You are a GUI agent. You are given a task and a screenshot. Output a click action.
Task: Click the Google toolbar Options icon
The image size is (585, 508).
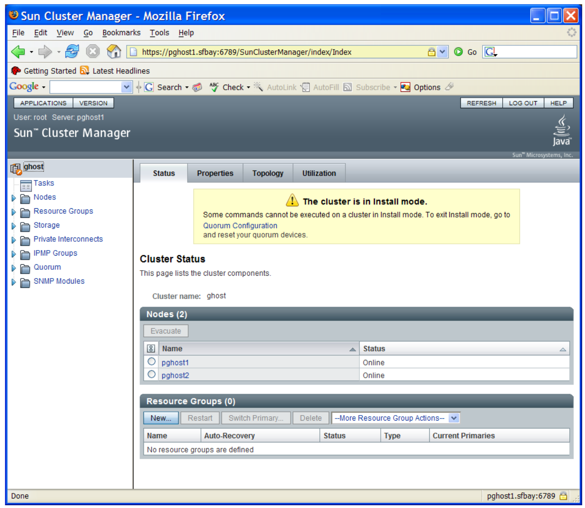pos(405,87)
